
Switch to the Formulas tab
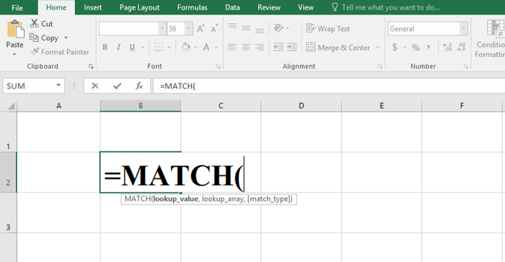(193, 7)
